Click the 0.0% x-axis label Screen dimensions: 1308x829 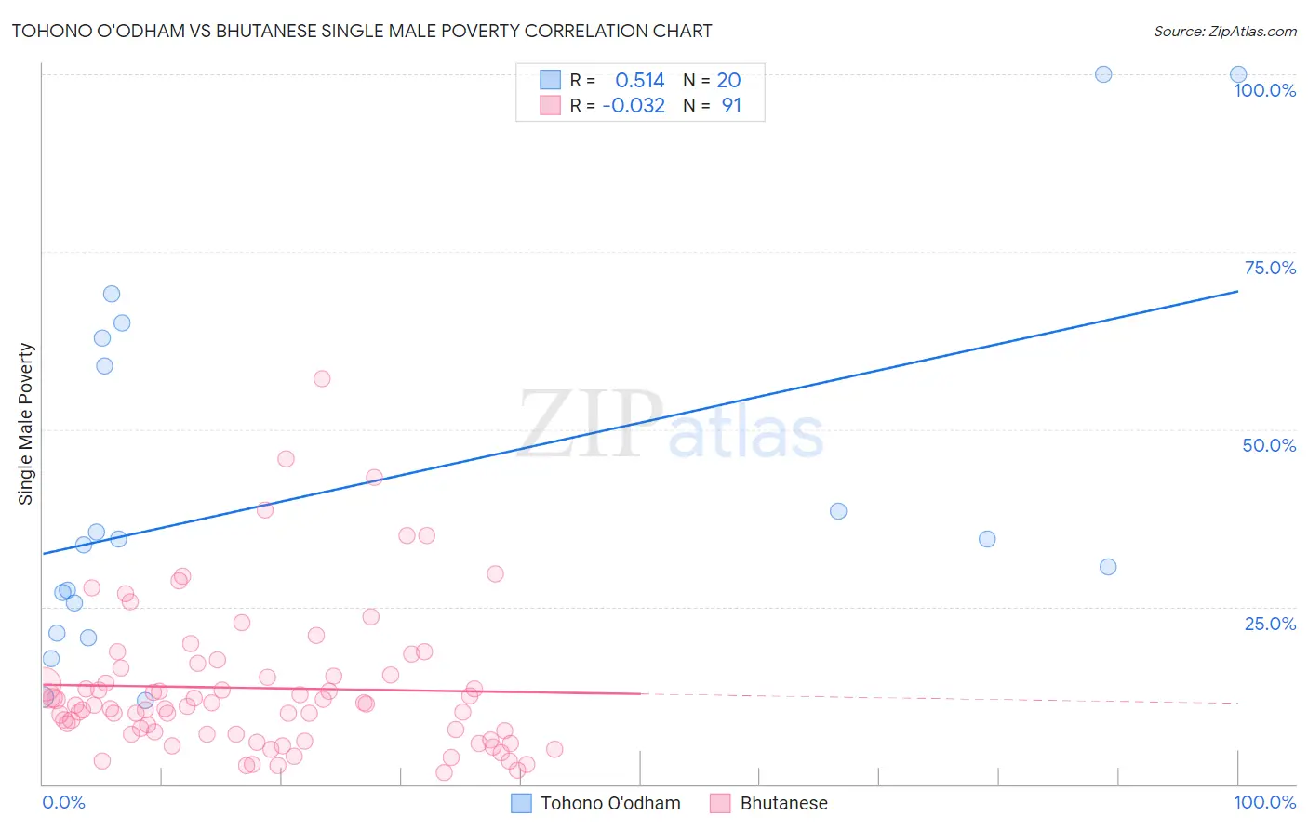pyautogui.click(x=64, y=802)
